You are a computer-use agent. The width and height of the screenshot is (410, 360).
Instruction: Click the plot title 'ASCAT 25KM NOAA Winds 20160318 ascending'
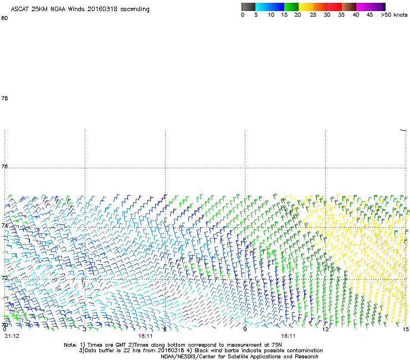[80, 9]
